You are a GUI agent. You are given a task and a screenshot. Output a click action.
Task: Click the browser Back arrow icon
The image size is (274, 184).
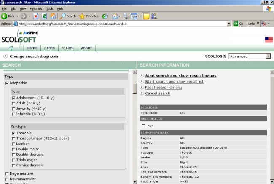click(4, 16)
